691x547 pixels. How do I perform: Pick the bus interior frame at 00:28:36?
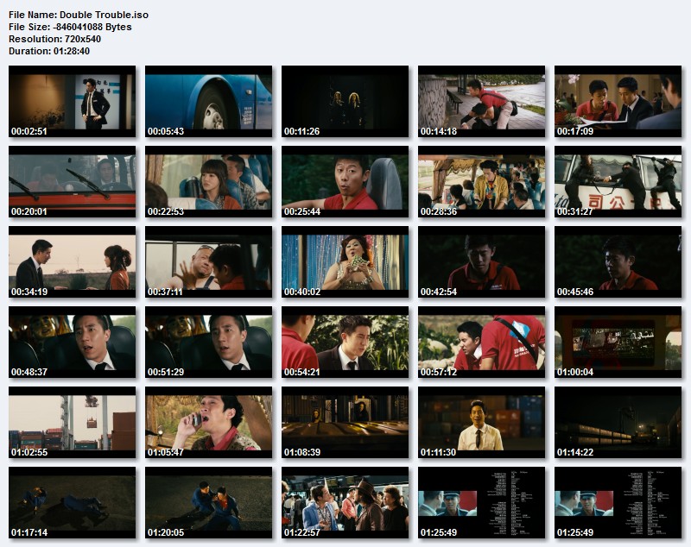[482, 182]
